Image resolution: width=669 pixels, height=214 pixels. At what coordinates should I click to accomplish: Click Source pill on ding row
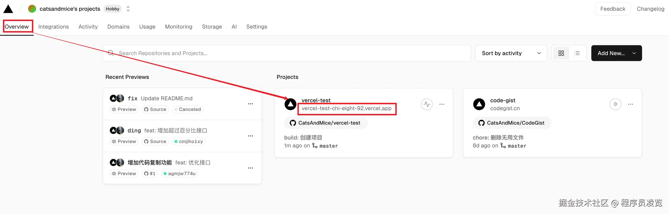click(x=155, y=141)
